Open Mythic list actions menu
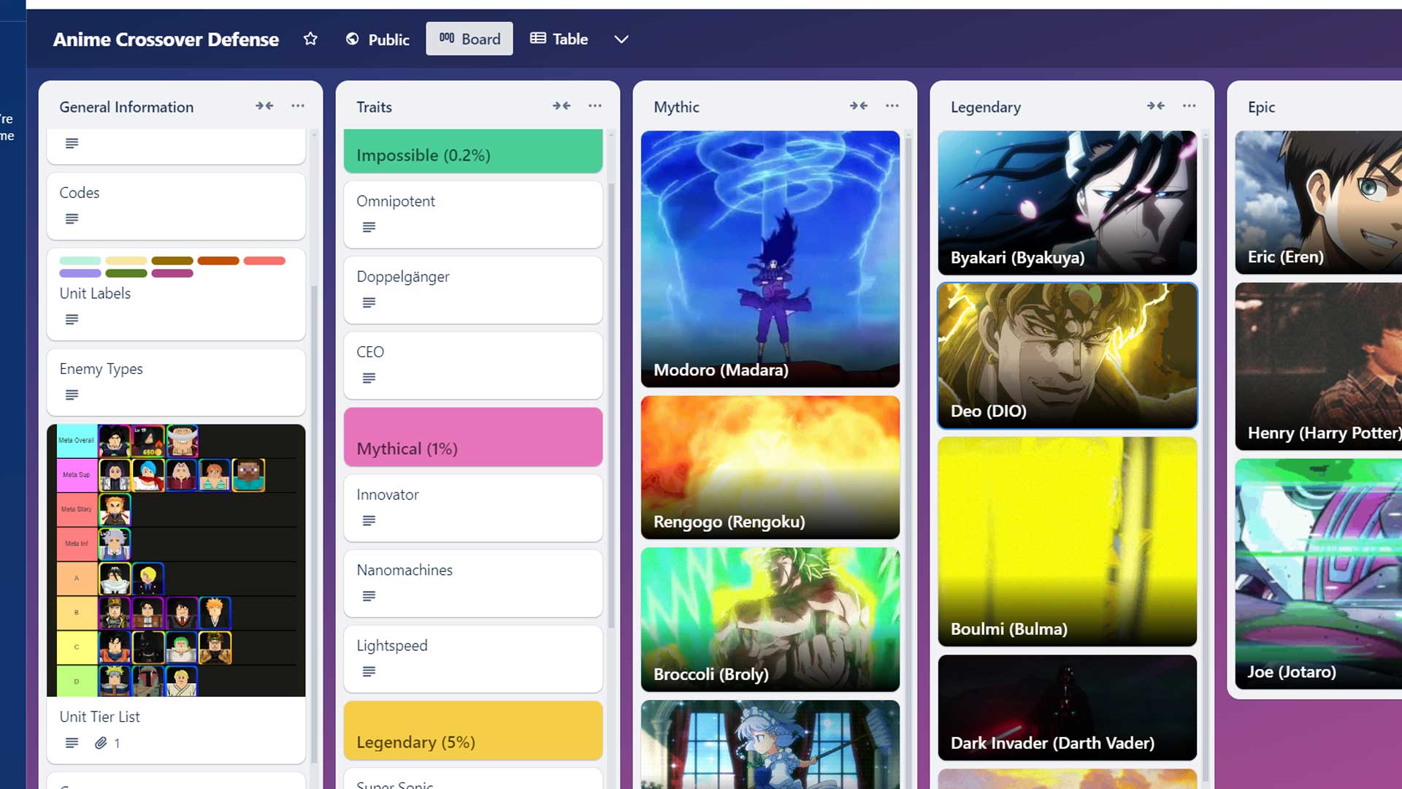The height and width of the screenshot is (789, 1402). [892, 106]
